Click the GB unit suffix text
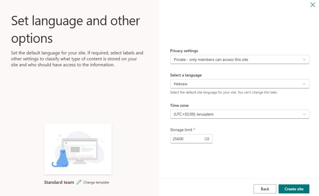 (207, 139)
